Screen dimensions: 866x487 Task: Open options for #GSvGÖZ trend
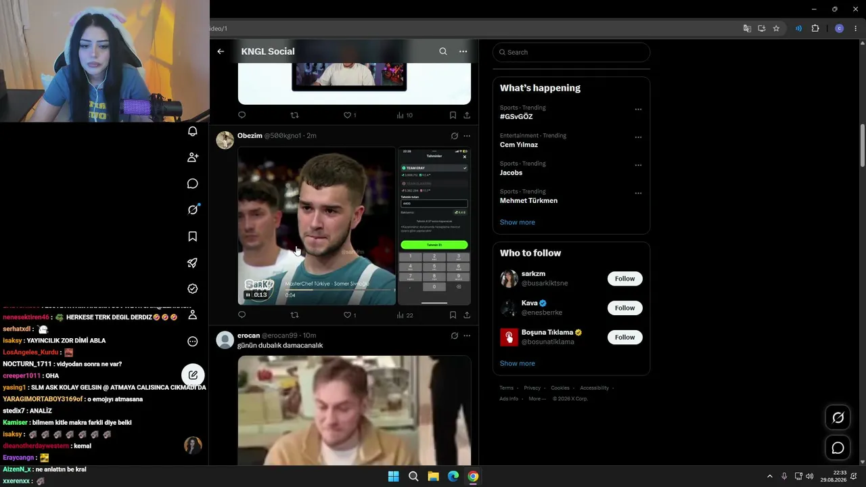point(638,110)
